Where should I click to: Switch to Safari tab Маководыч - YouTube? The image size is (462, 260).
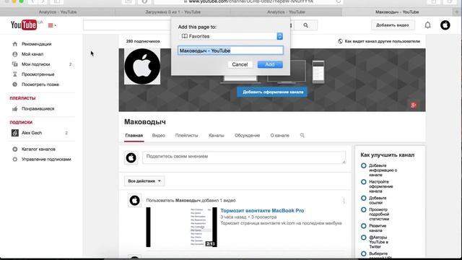[397, 12]
